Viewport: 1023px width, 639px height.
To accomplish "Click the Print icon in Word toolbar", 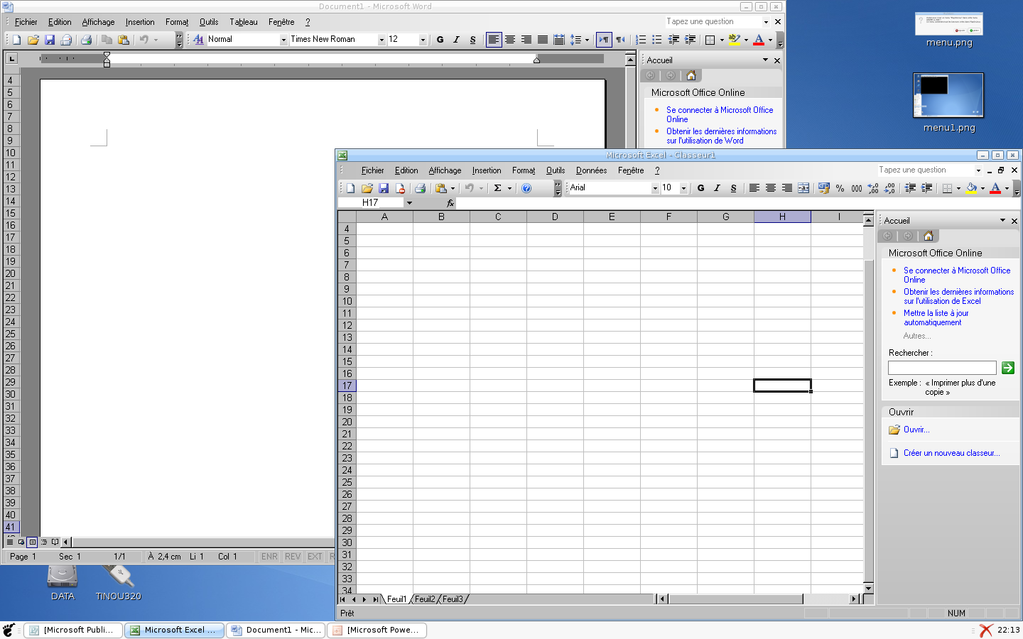I will pyautogui.click(x=86, y=40).
